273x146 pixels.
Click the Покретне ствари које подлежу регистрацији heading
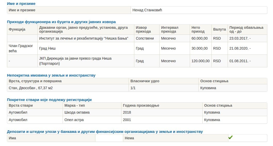[x=49, y=100]
